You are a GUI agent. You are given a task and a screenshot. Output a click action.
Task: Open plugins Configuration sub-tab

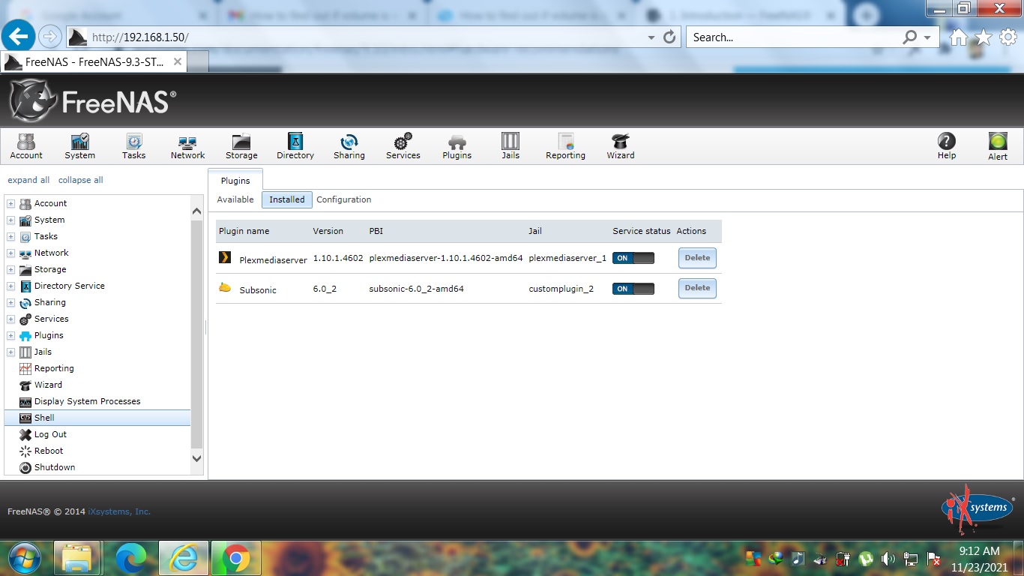[x=344, y=199]
